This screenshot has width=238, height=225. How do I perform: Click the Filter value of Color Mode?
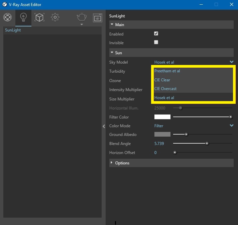pos(159,126)
